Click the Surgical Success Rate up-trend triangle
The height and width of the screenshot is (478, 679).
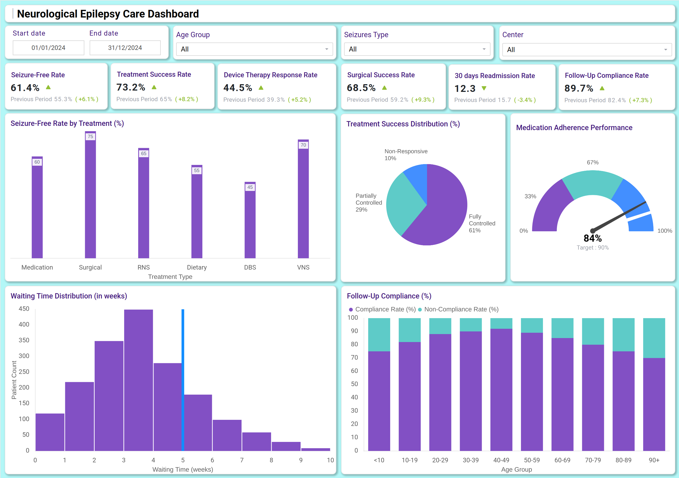tap(384, 88)
